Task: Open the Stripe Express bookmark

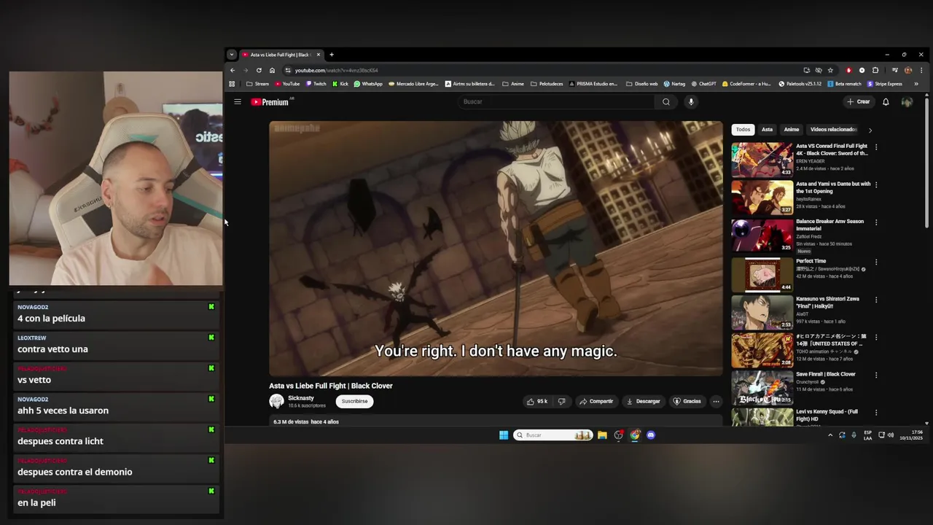Action: pyautogui.click(x=885, y=84)
